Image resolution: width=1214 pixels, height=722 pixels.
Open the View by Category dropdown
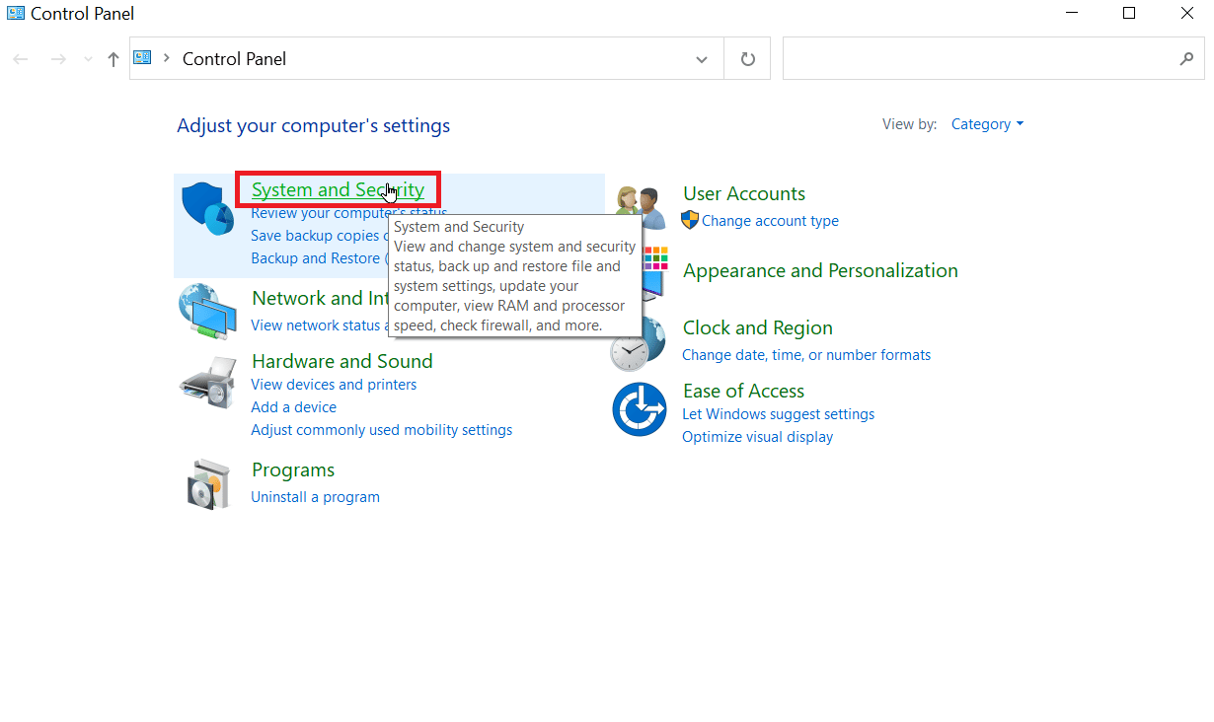click(987, 124)
